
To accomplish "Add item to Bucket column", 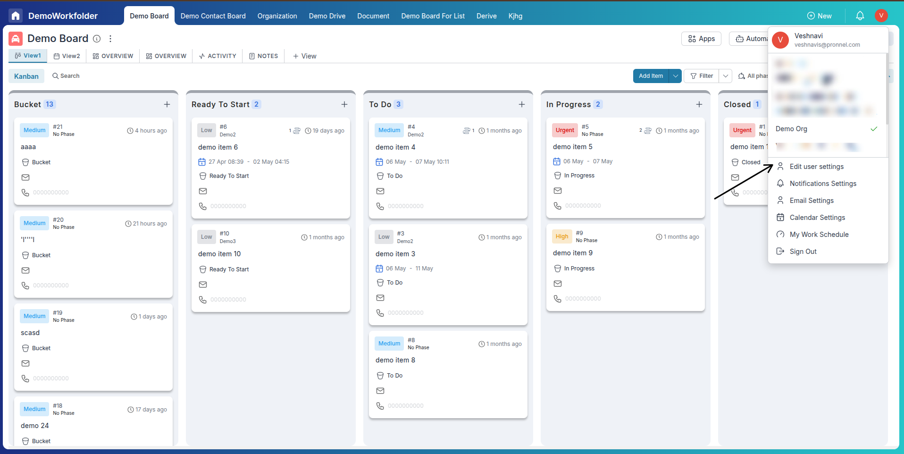I will (x=167, y=104).
